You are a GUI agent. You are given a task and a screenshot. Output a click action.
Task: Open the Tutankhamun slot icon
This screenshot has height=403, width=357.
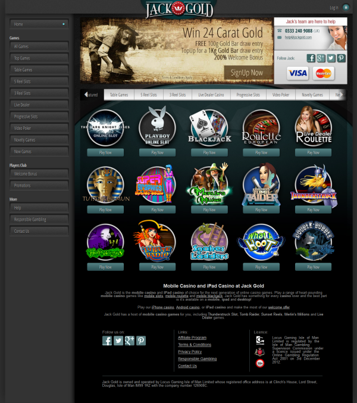105,185
